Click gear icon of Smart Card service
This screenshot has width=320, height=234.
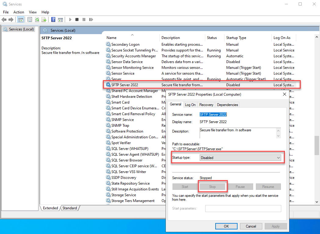coord(108,102)
